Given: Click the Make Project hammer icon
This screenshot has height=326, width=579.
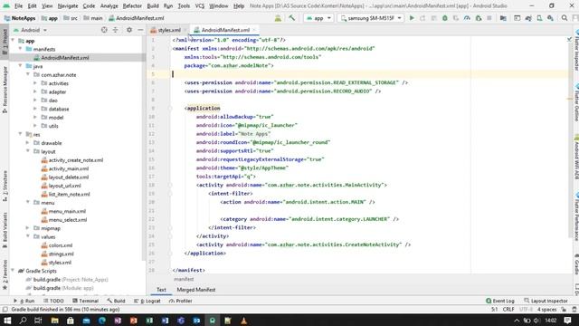Looking at the screenshot, I should (291, 18).
